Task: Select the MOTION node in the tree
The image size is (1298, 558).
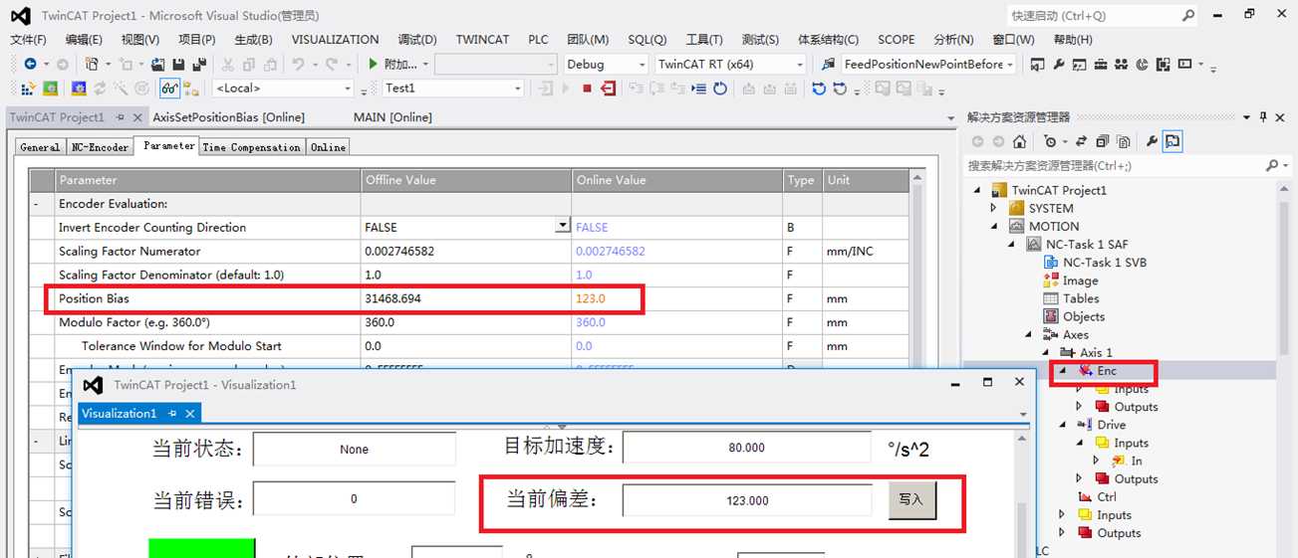Action: [1054, 226]
